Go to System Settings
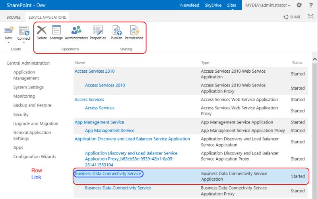Viewport: 318px width, 199px height. (x=28, y=87)
